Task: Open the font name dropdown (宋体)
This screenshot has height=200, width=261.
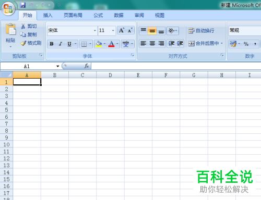Action: tap(95, 31)
